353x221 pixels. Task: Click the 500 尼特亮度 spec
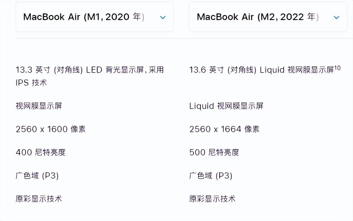pos(214,153)
